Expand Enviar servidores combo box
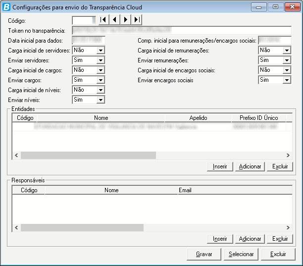 click(x=101, y=60)
